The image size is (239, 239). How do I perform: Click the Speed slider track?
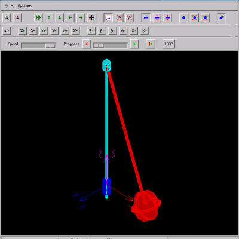click(38, 45)
